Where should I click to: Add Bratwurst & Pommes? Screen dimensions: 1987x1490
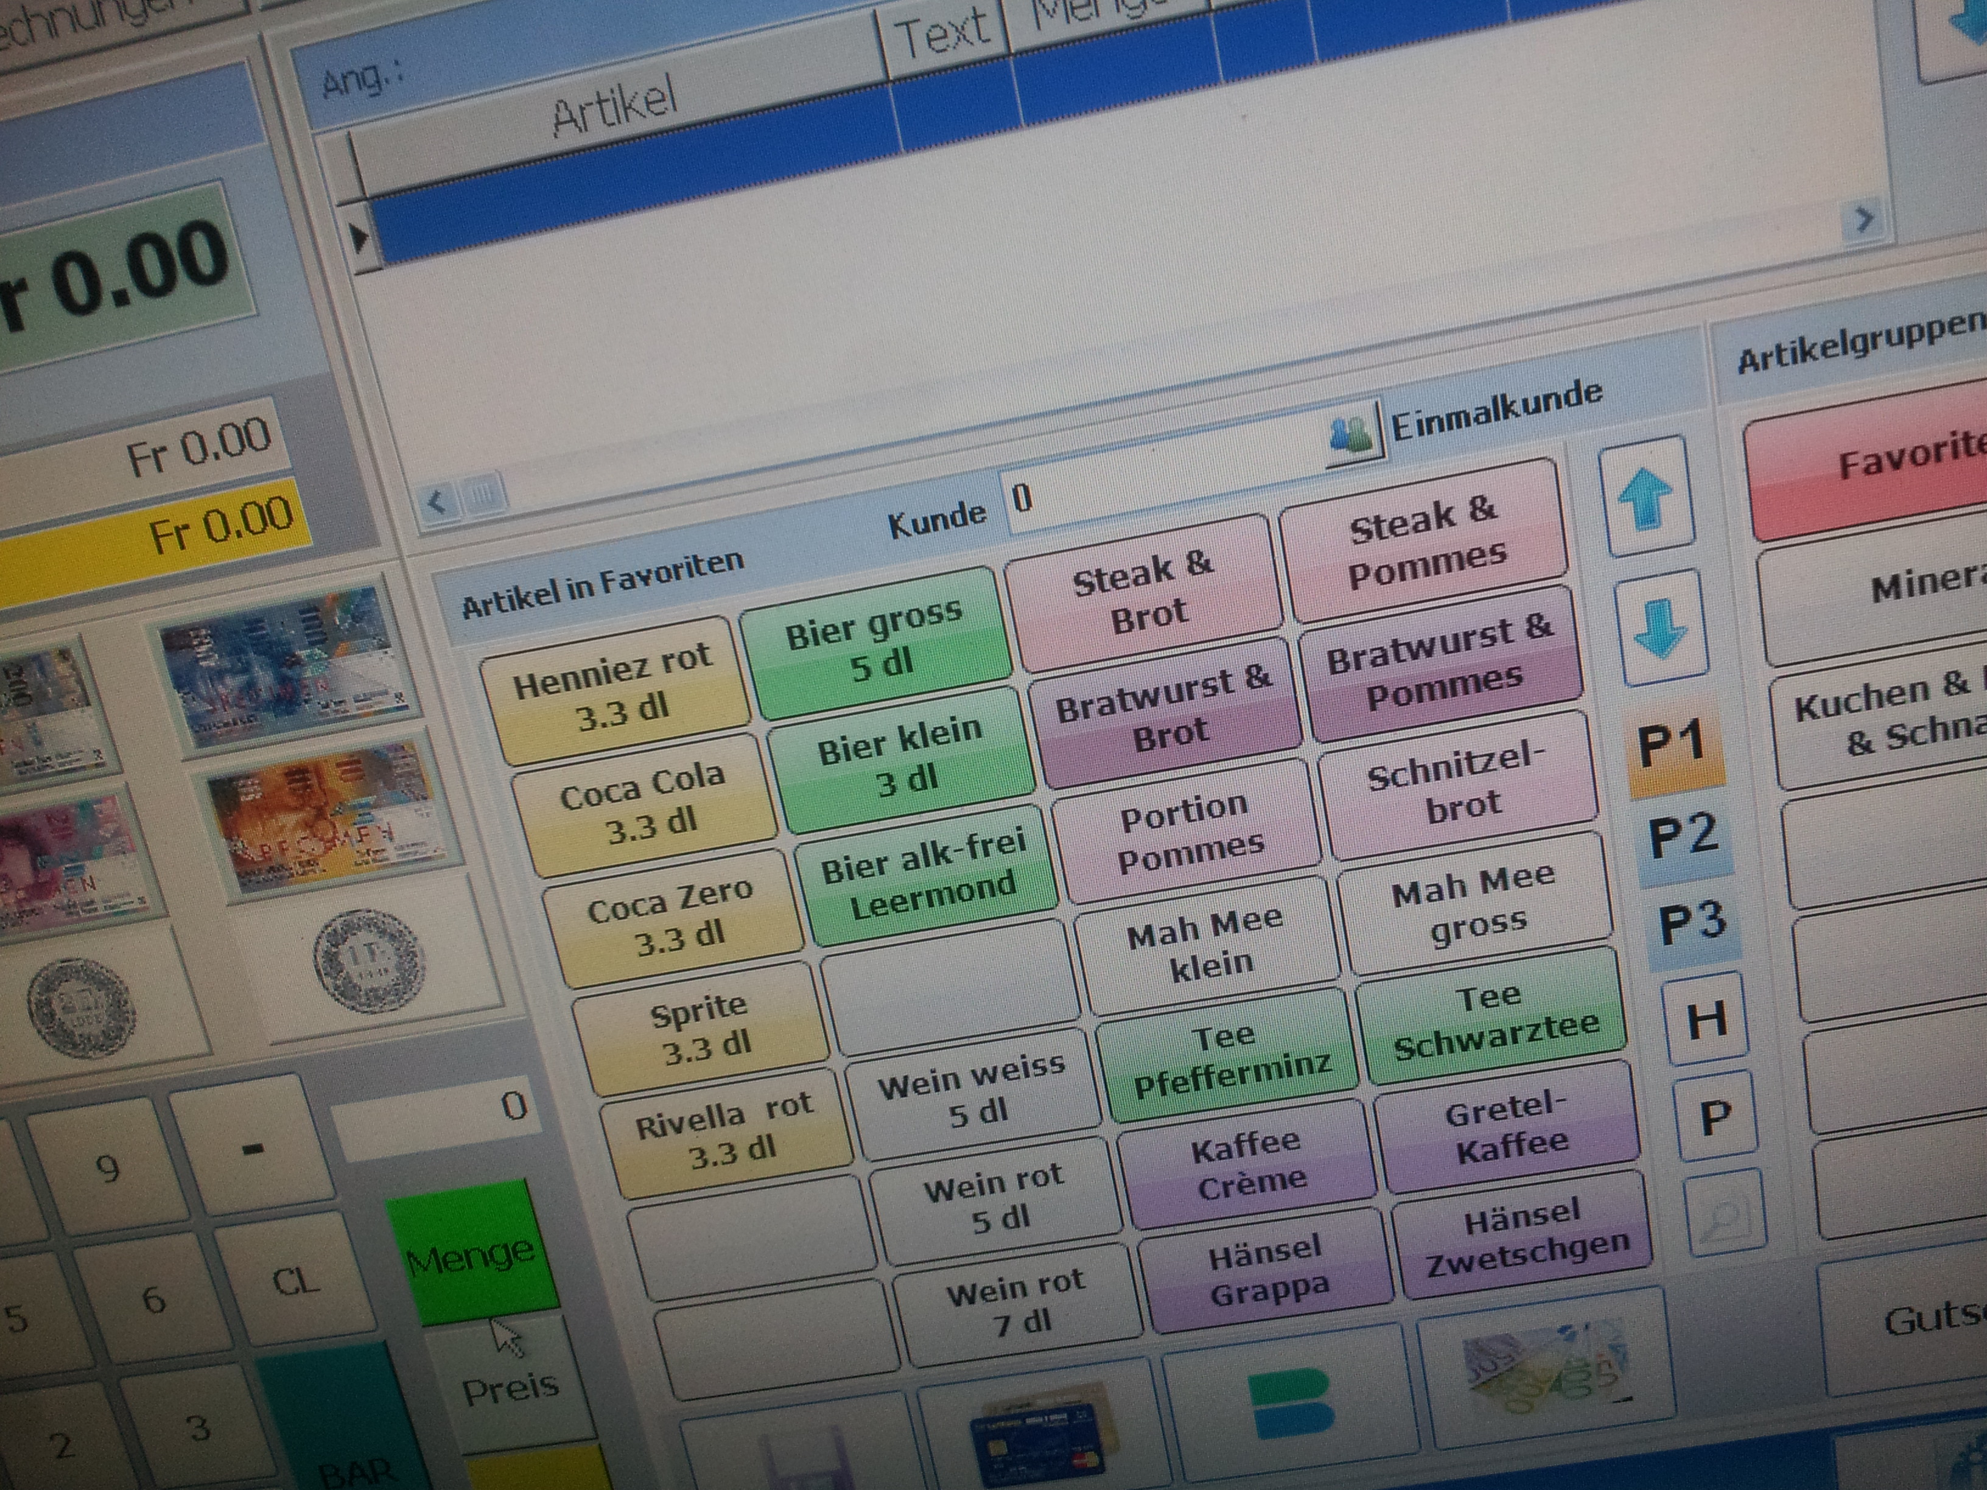pyautogui.click(x=1442, y=663)
